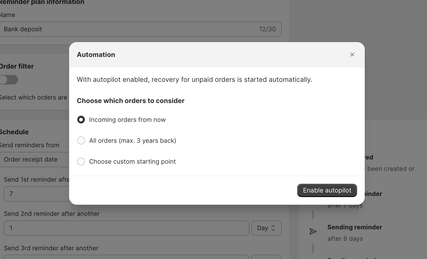Click the Send 2nd reminder after another label

pos(52,214)
